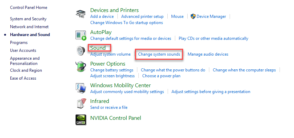Open the Sound heading

click(98, 48)
